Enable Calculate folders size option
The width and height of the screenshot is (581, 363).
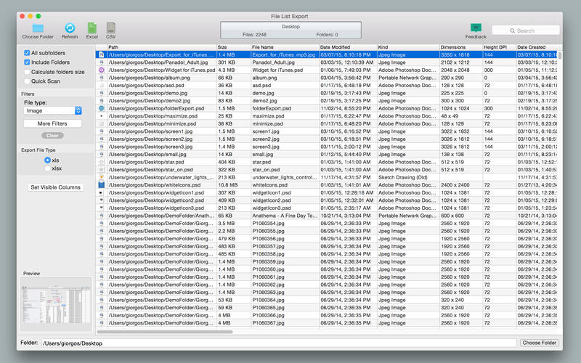point(27,72)
